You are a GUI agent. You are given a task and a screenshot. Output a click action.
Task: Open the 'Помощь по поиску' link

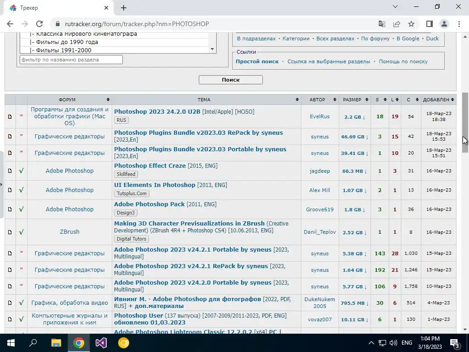coord(403,61)
